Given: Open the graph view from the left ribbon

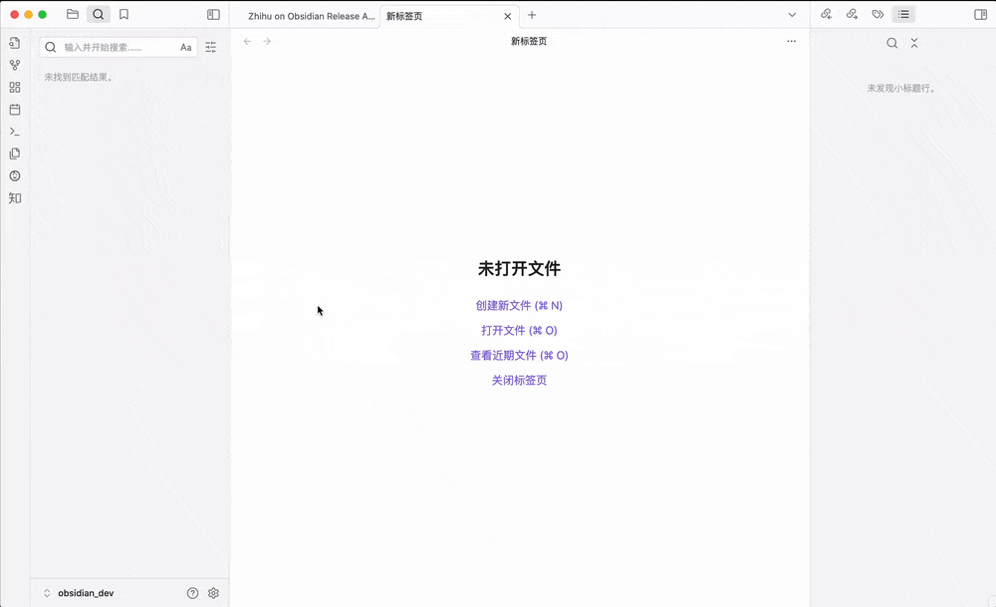Looking at the screenshot, I should coord(14,67).
